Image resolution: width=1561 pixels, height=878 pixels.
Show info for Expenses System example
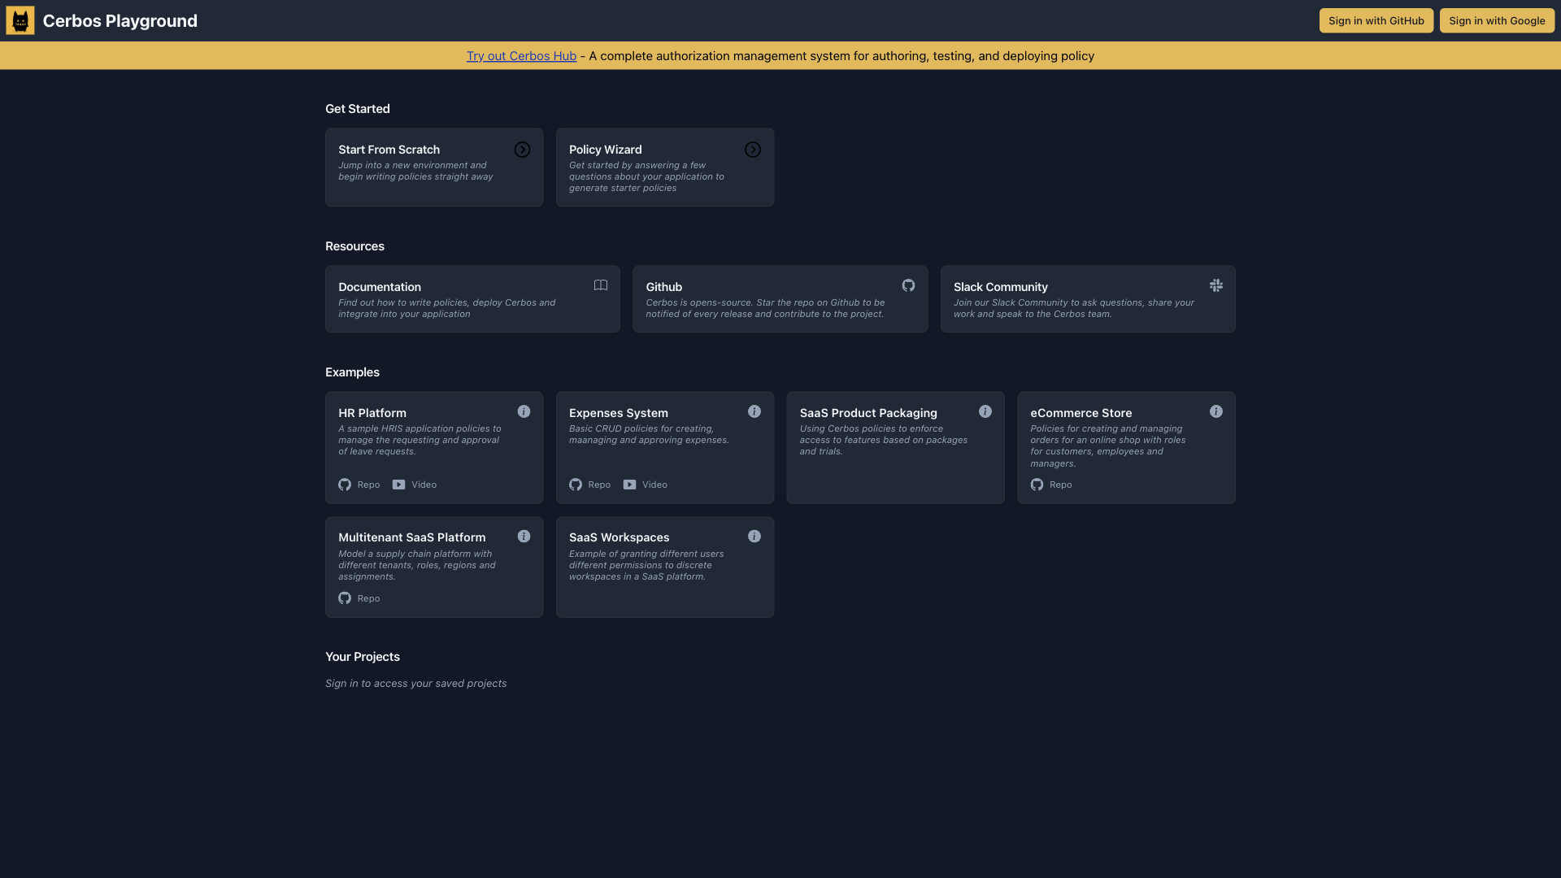[x=754, y=411]
